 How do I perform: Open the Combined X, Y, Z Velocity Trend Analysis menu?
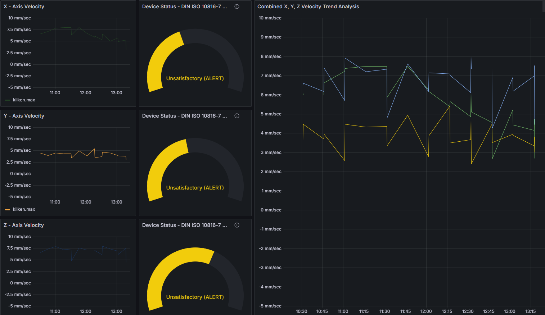point(308,6)
